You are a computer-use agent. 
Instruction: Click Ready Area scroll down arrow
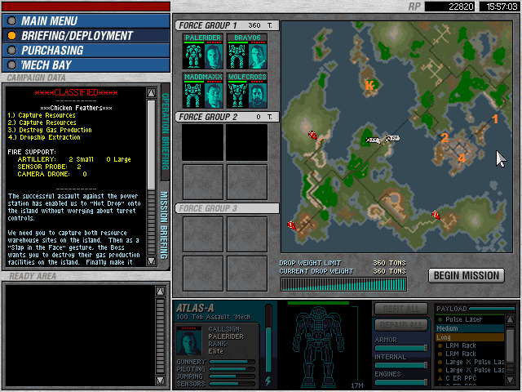(160, 381)
